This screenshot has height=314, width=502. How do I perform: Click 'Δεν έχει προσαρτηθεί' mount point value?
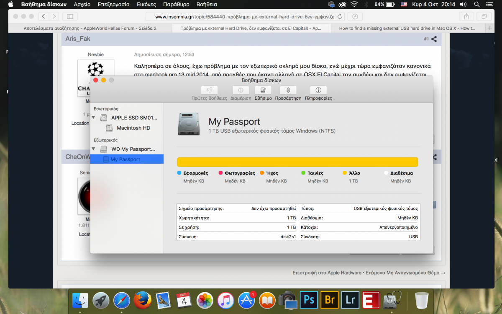point(274,208)
